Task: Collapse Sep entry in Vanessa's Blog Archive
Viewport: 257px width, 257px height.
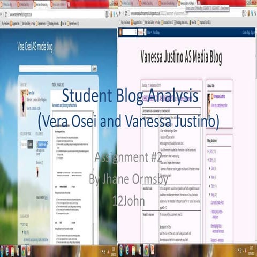Action: tap(210, 194)
